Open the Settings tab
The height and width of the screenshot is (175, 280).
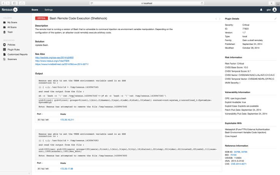[49, 10]
